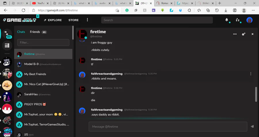The height and width of the screenshot is (137, 259).
Task: Go back in the browser
Action: [x=6, y=10]
